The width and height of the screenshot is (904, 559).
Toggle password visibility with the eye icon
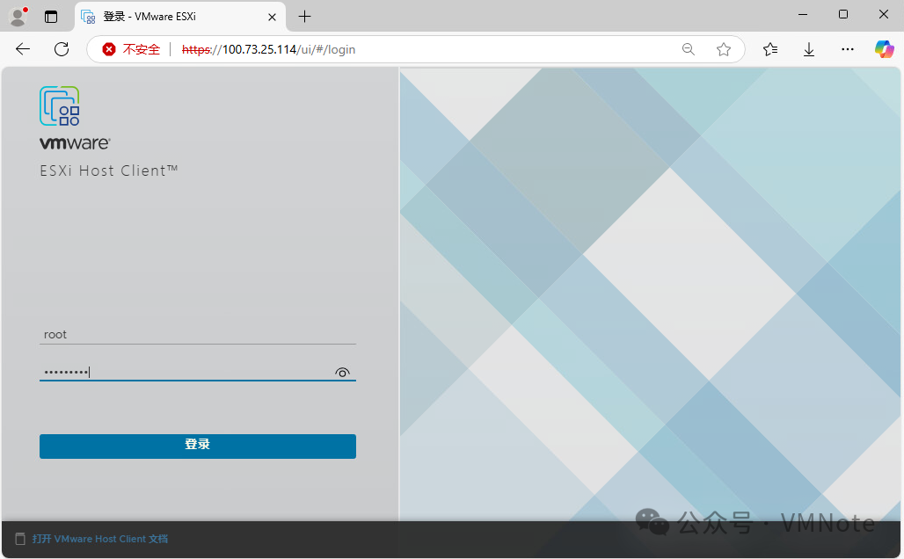pyautogui.click(x=342, y=373)
